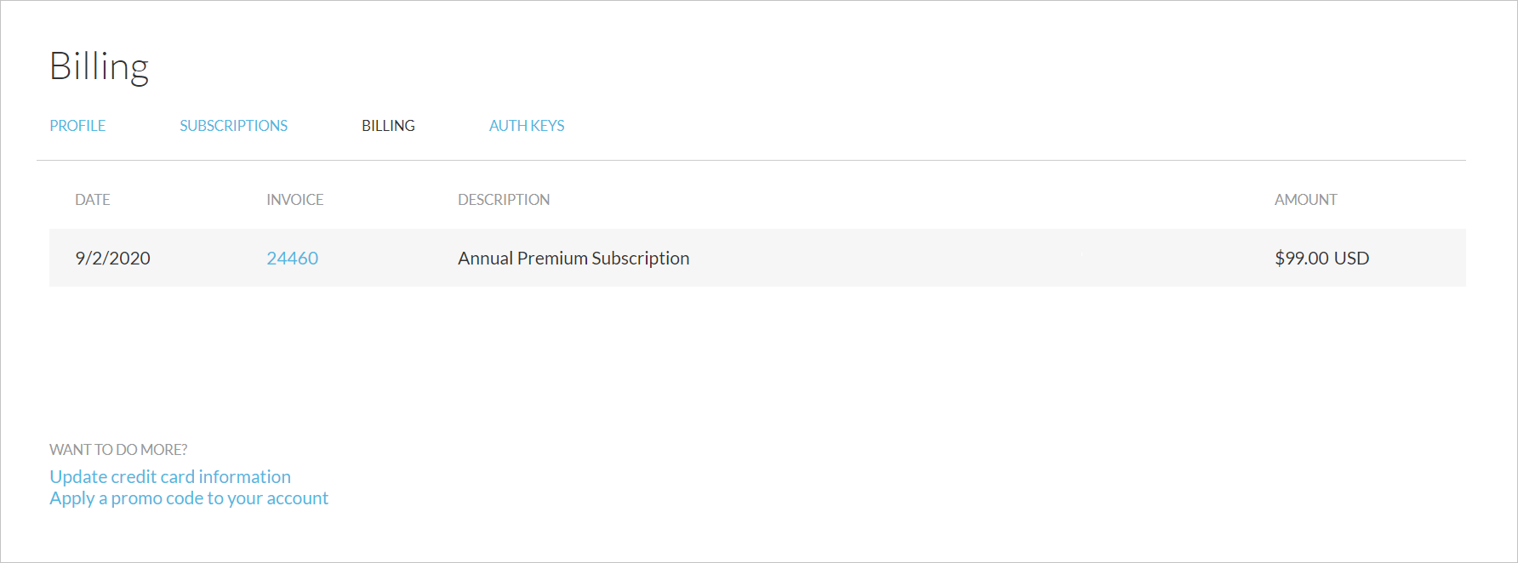
Task: Click the WANT TO DO MORE? label
Action: tap(118, 450)
